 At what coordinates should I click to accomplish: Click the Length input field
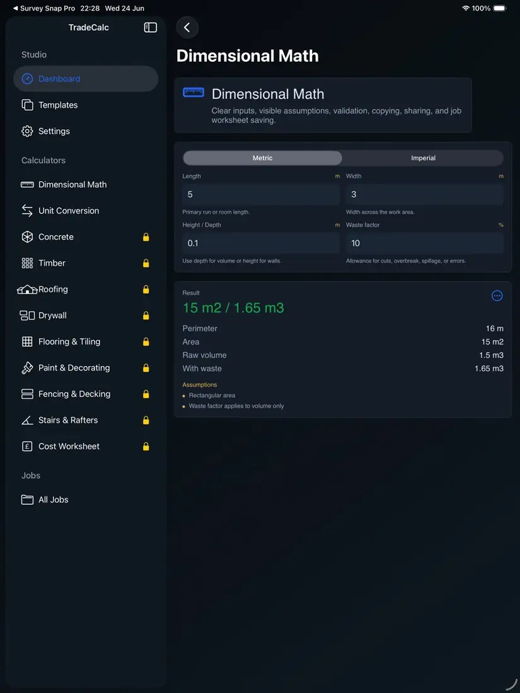point(261,195)
